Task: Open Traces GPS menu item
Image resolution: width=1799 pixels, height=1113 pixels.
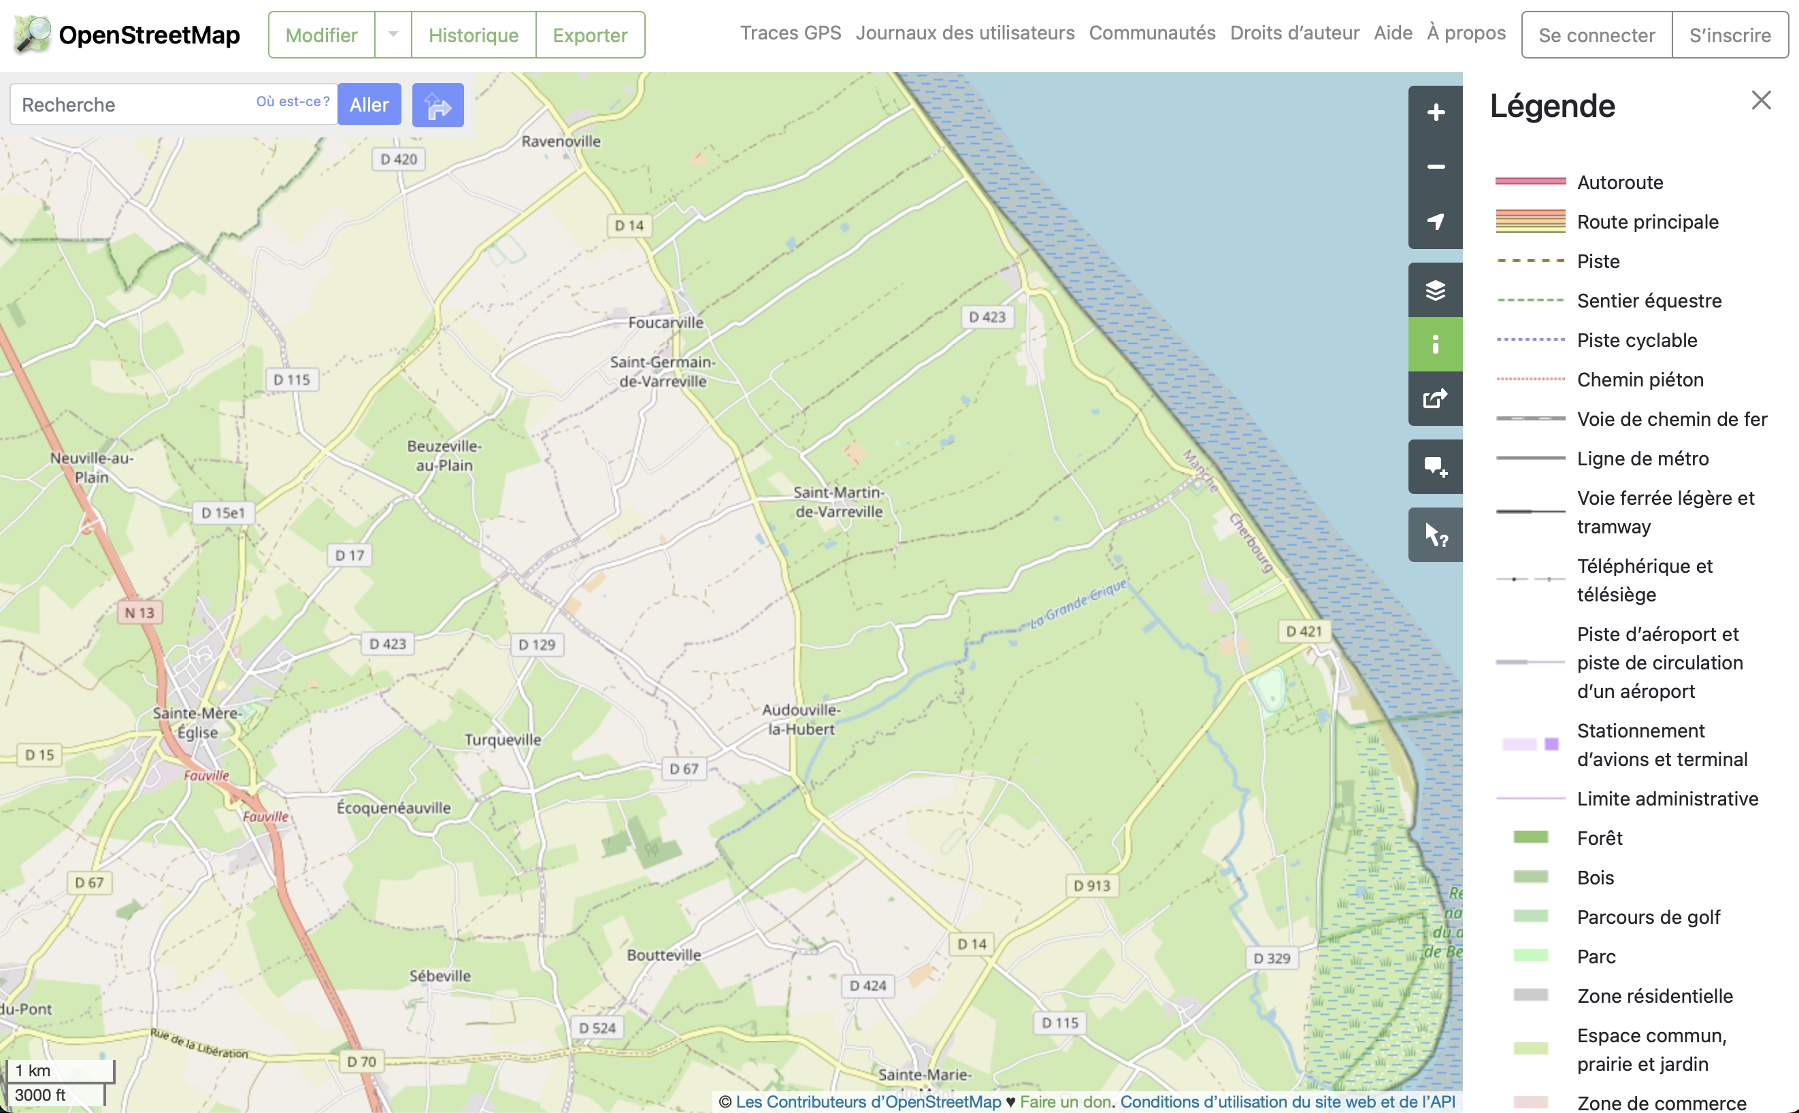Action: point(791,33)
